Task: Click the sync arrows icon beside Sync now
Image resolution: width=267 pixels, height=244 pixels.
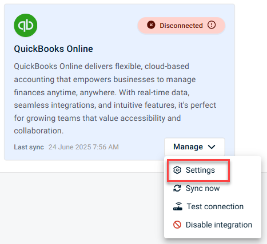Action: coord(177,188)
